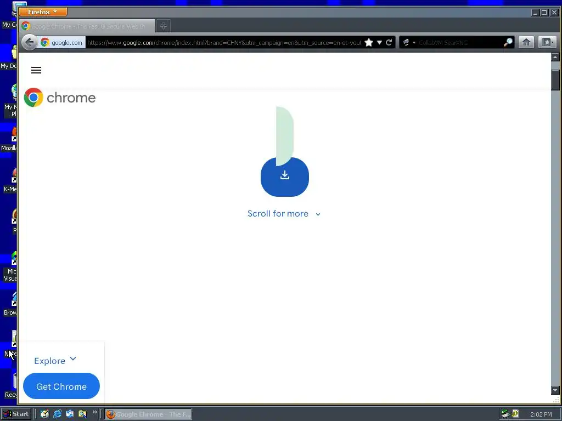562x421 pixels.
Task: Open the hamburger menu on the Chrome page
Action: tap(36, 70)
